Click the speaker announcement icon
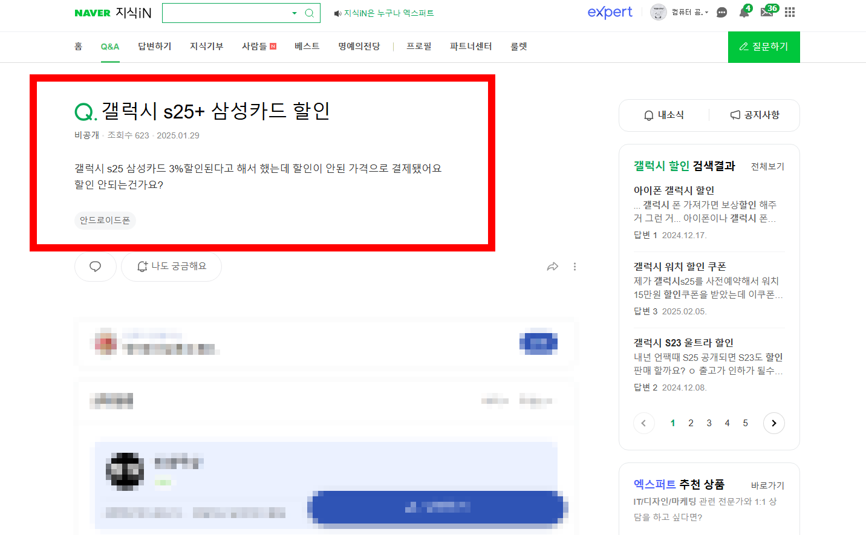This screenshot has height=535, width=866. tap(337, 13)
